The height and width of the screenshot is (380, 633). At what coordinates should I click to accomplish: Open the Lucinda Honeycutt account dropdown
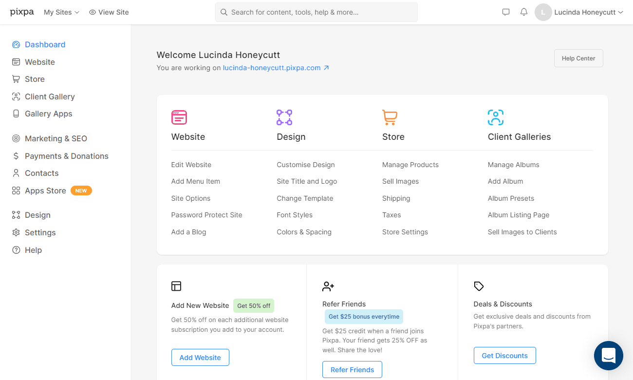[x=589, y=12]
